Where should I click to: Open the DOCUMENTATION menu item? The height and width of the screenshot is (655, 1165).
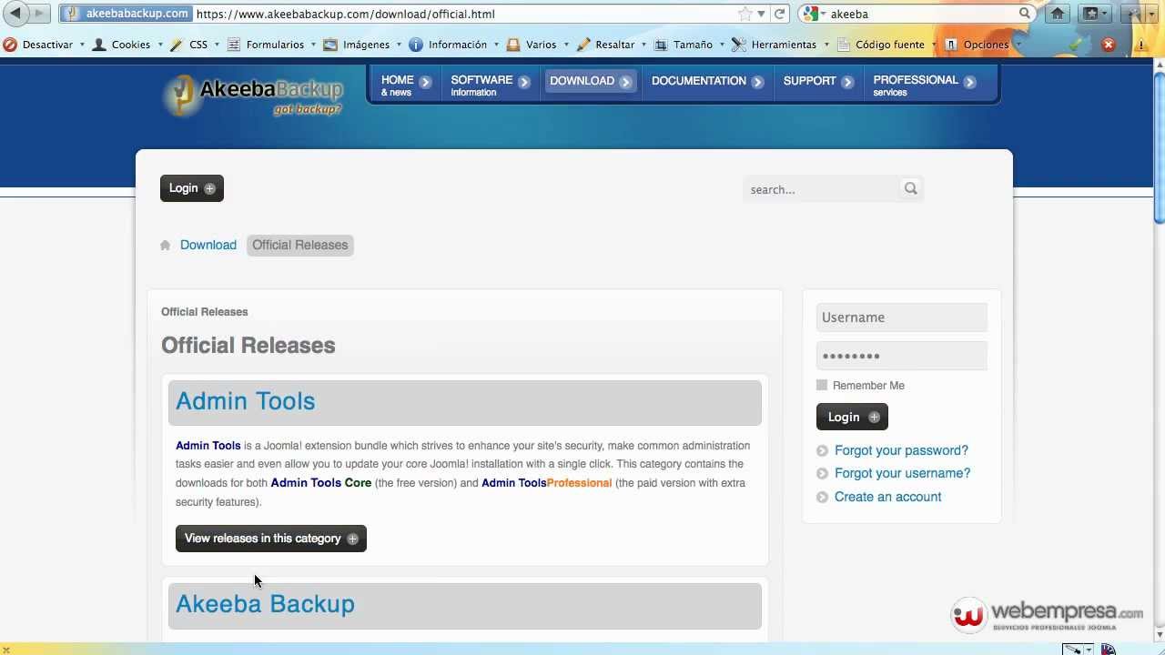tap(707, 81)
